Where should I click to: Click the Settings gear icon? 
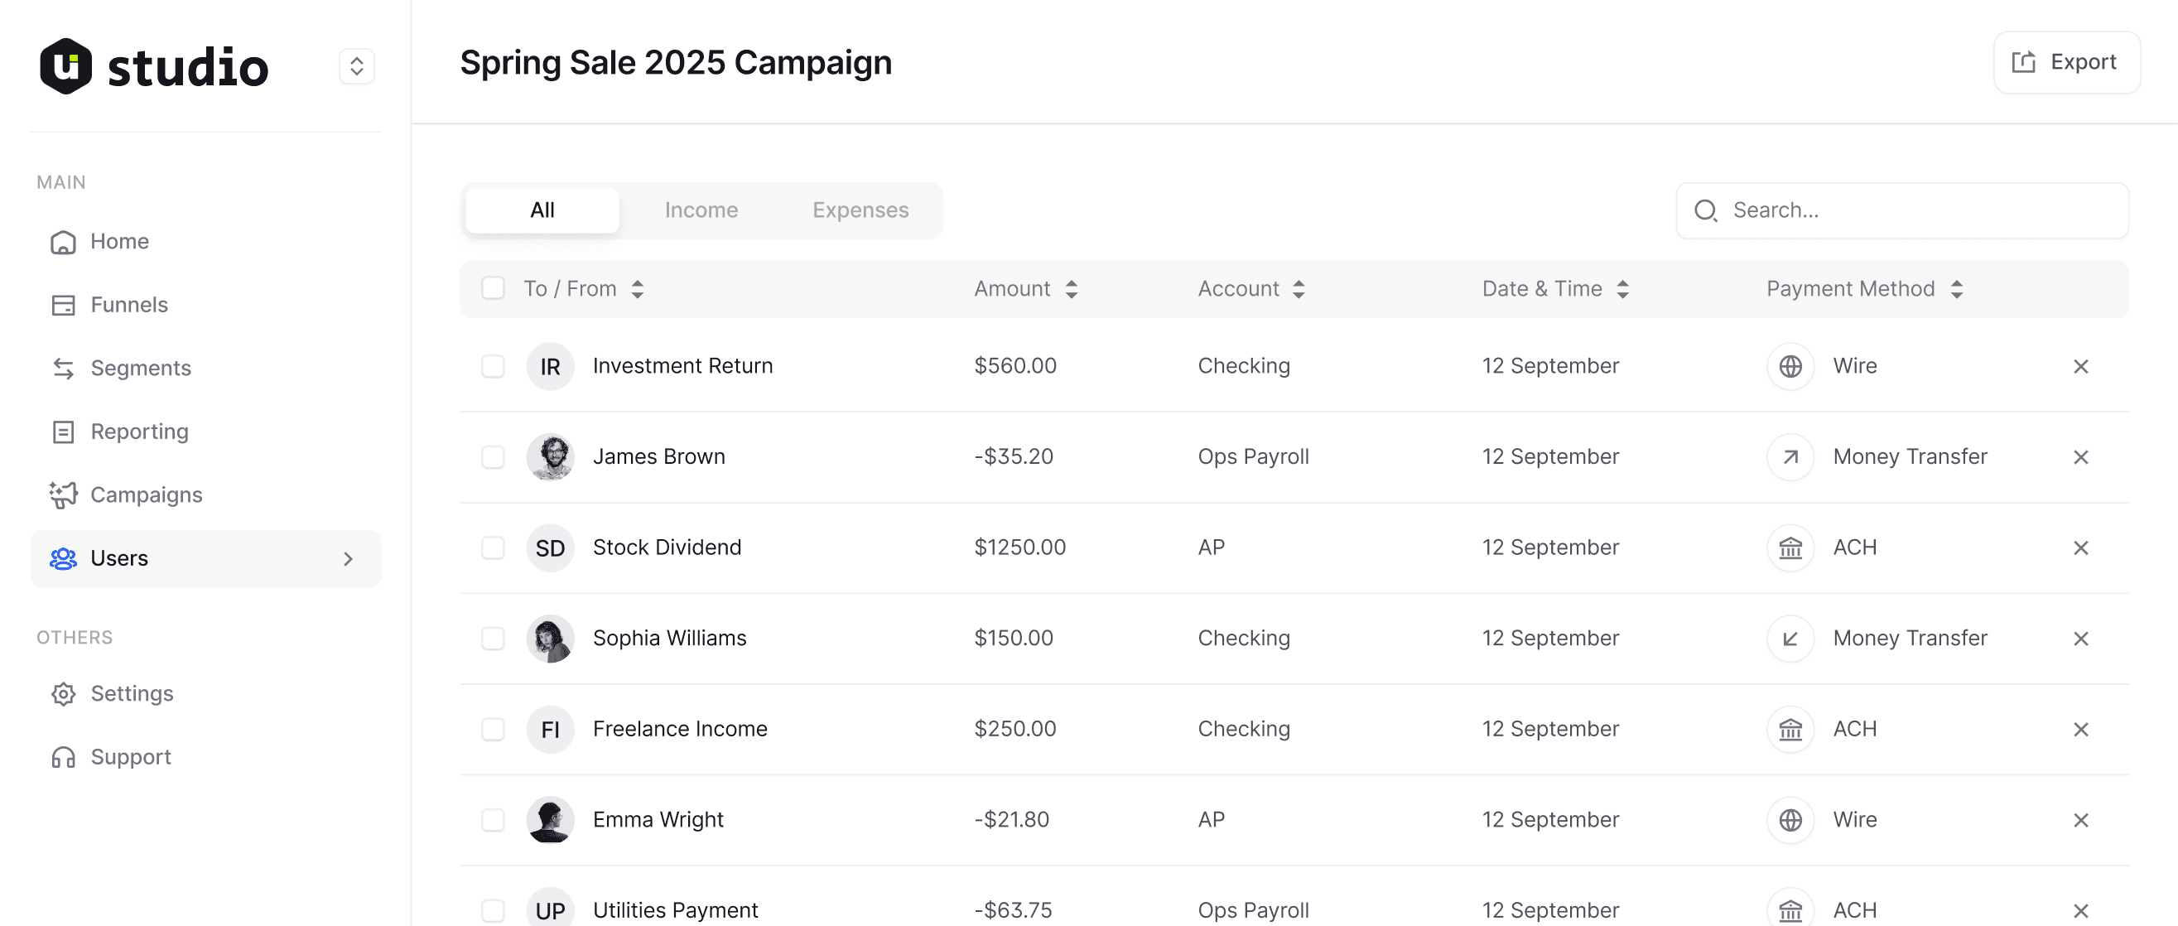coord(64,693)
